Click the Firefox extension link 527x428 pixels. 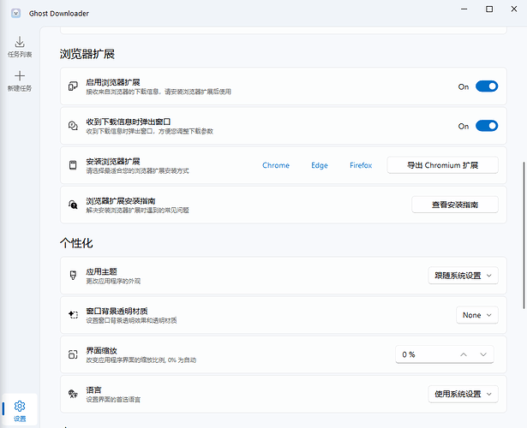click(x=361, y=165)
